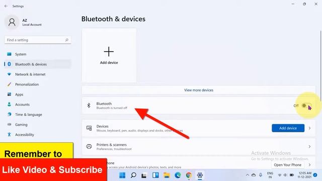Click the large Add device tile
322x181 pixels.
[109, 55]
